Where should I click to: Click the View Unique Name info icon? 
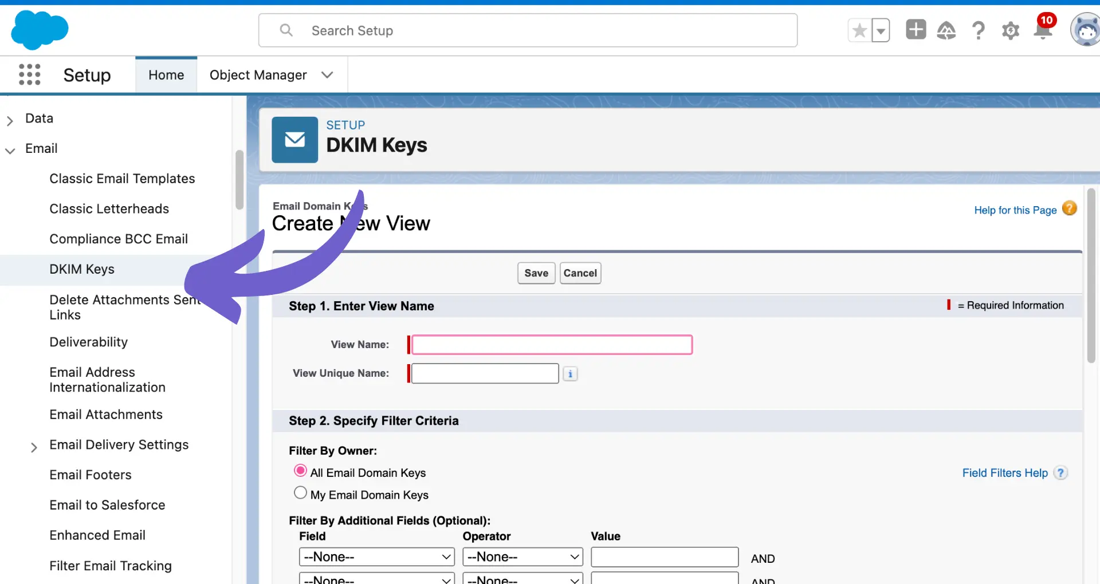coord(570,374)
